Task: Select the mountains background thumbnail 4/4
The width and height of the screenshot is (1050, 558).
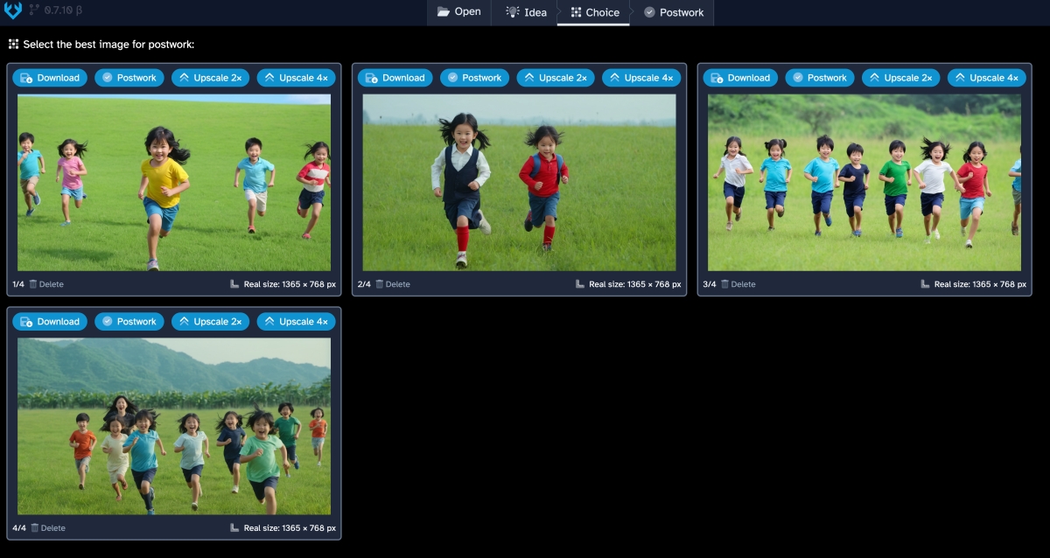Action: (x=174, y=427)
